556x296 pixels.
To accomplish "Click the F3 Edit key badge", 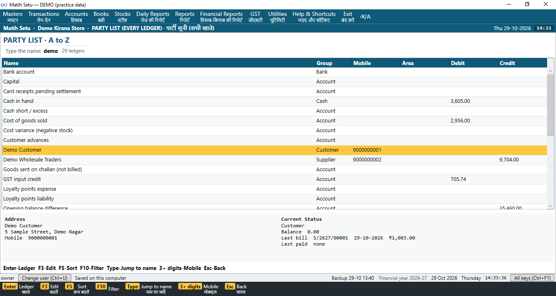I will 50,289.
